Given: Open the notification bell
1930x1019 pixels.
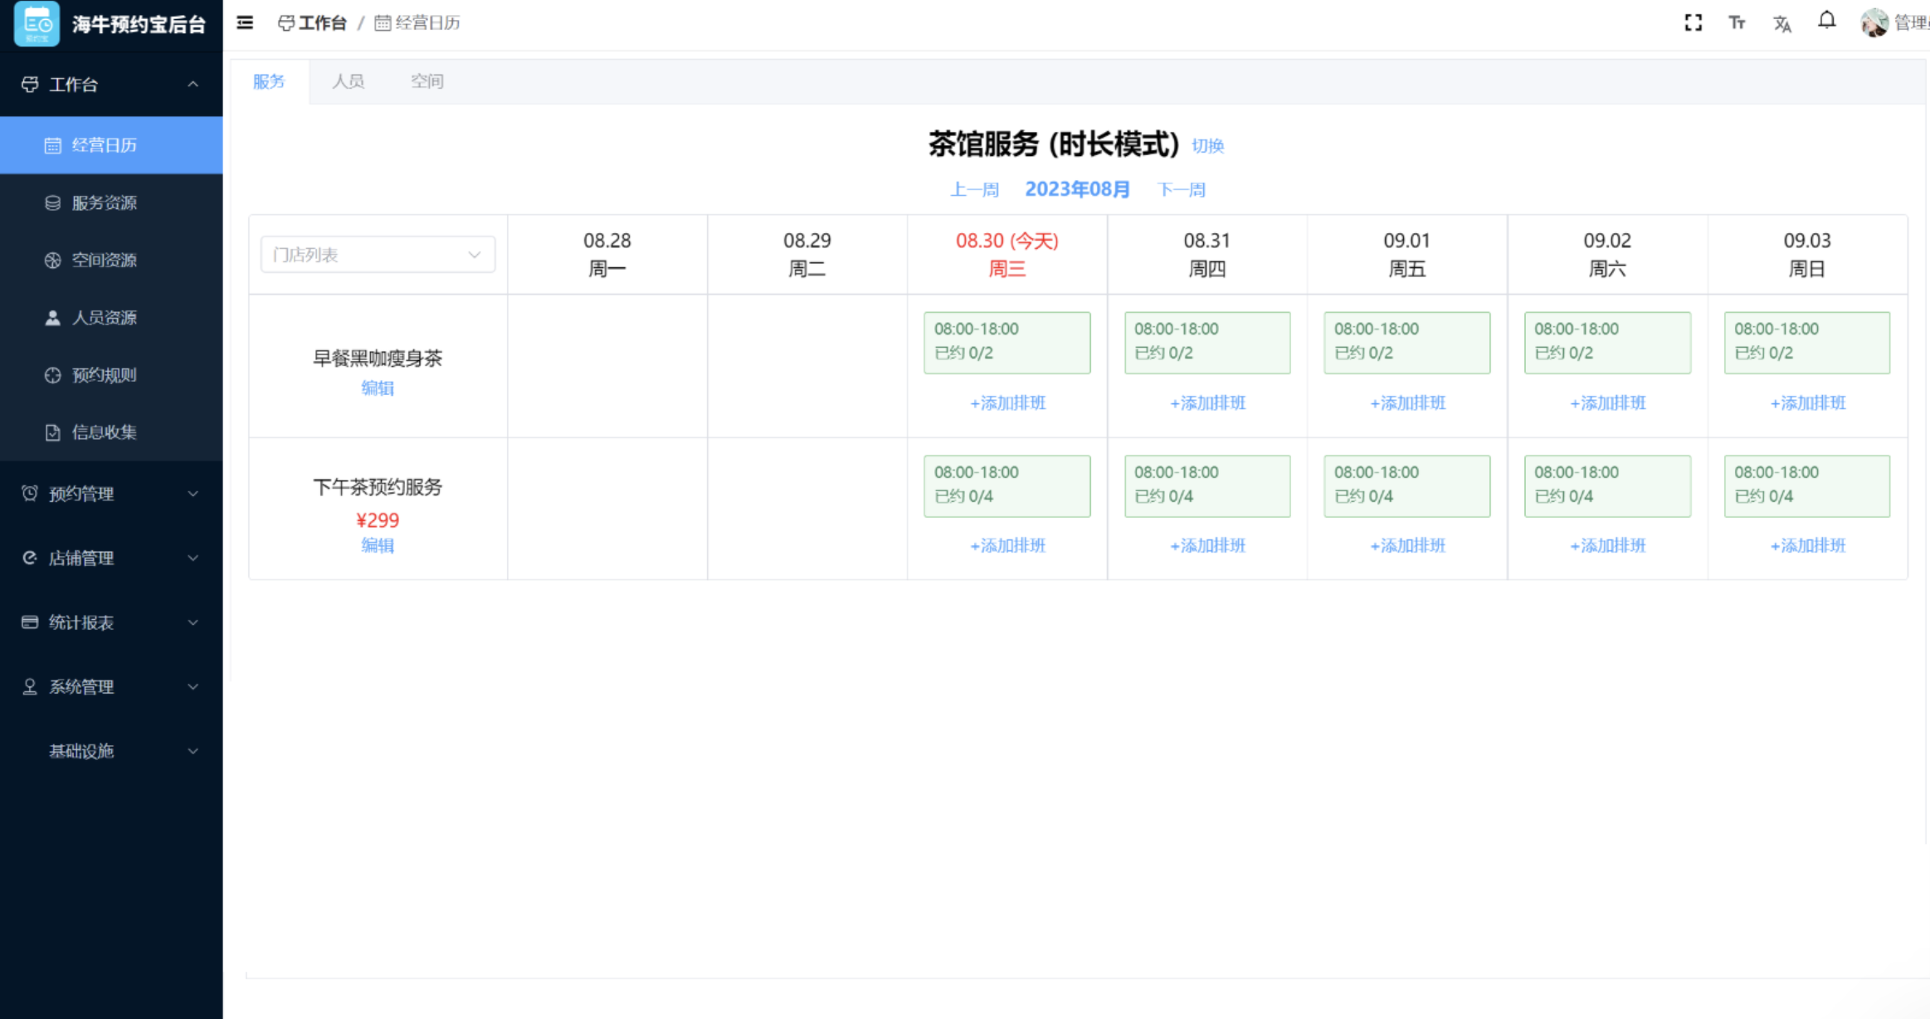Looking at the screenshot, I should click(x=1826, y=21).
